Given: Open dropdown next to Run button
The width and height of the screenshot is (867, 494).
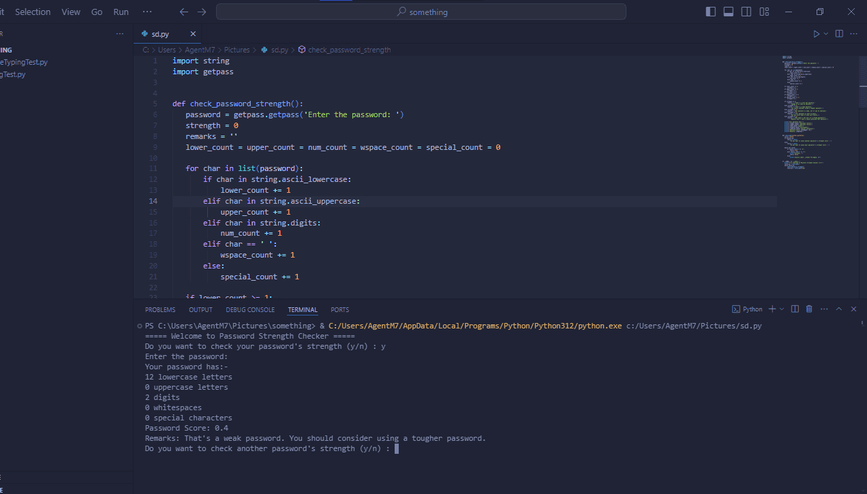Looking at the screenshot, I should click(826, 33).
